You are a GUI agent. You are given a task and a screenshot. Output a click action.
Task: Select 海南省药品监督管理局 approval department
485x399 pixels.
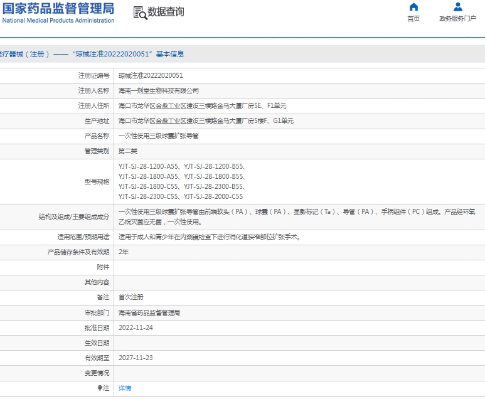[149, 312]
